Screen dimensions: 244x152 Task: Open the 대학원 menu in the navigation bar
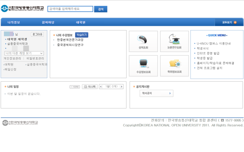[x=80, y=22]
